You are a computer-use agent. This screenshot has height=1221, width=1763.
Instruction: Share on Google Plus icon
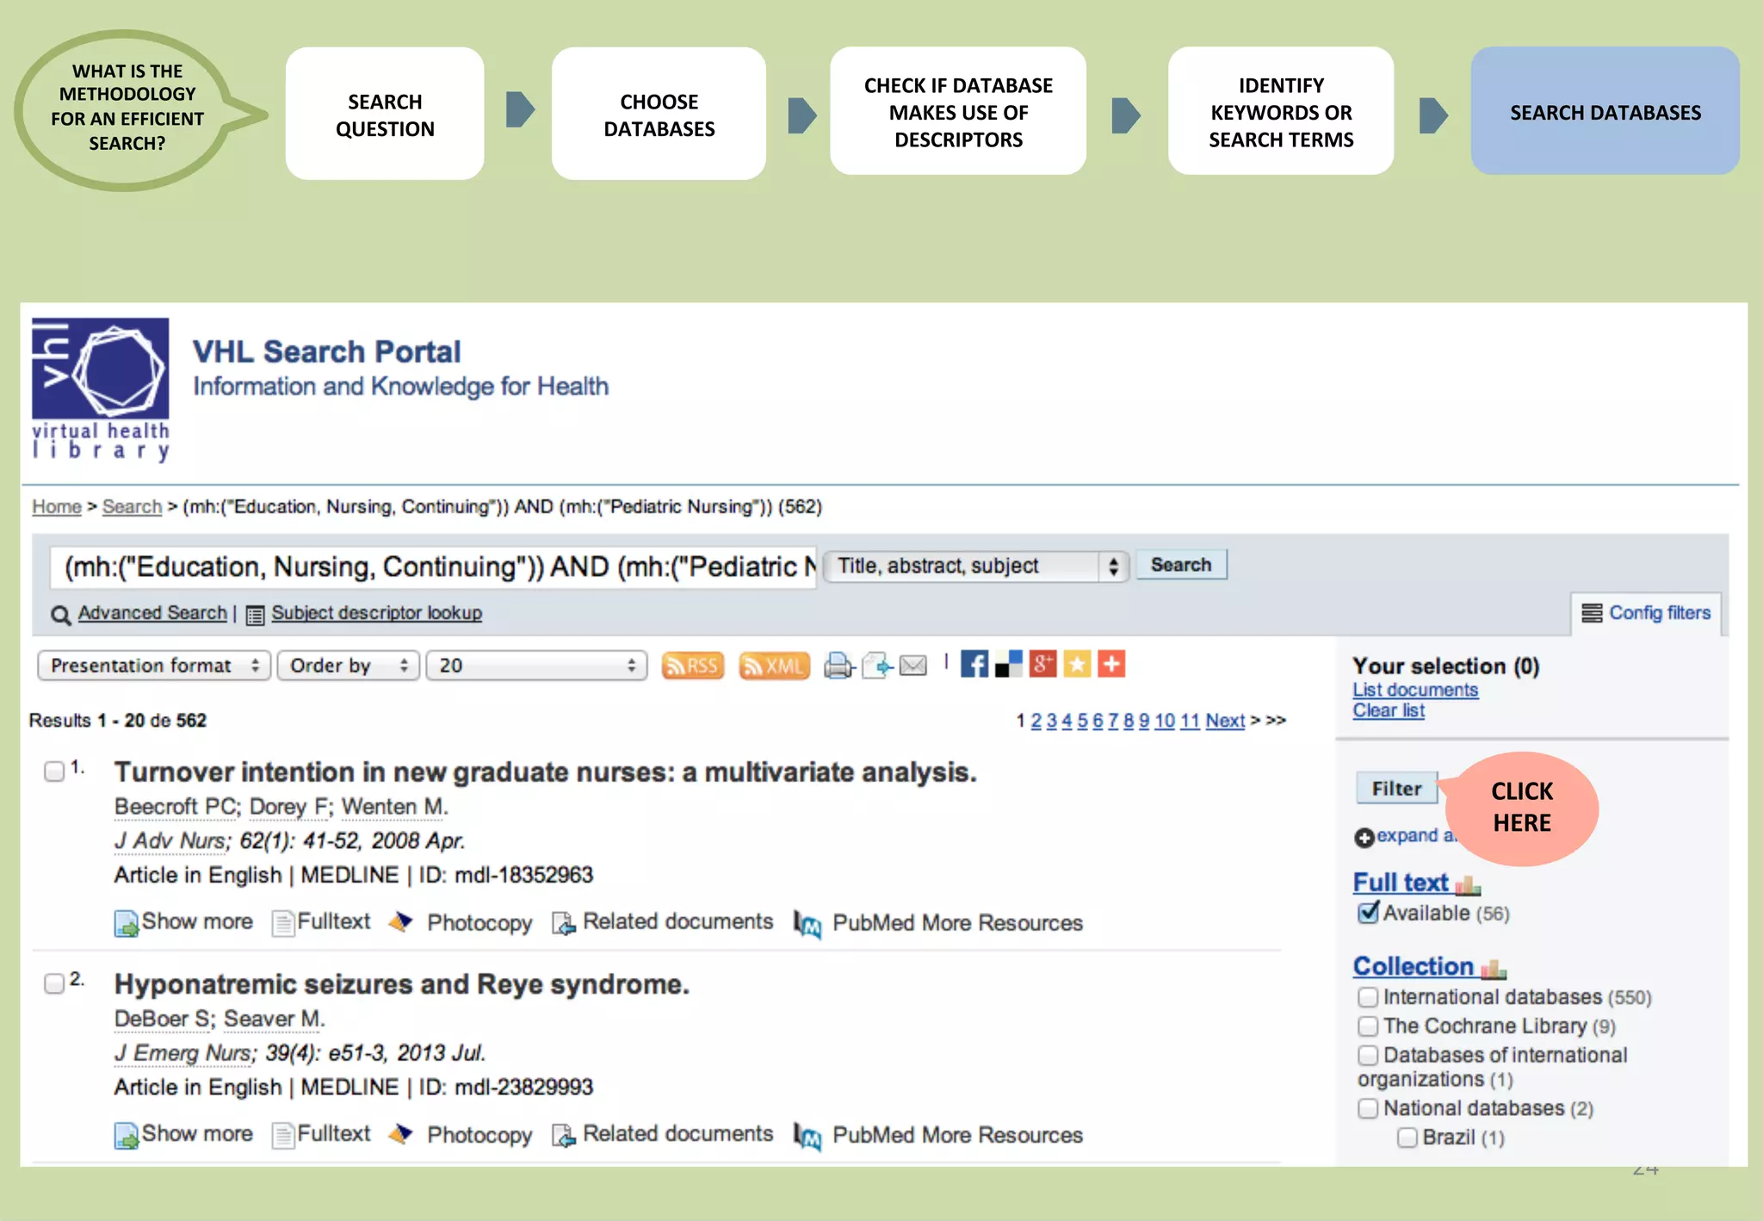pos(1042,664)
